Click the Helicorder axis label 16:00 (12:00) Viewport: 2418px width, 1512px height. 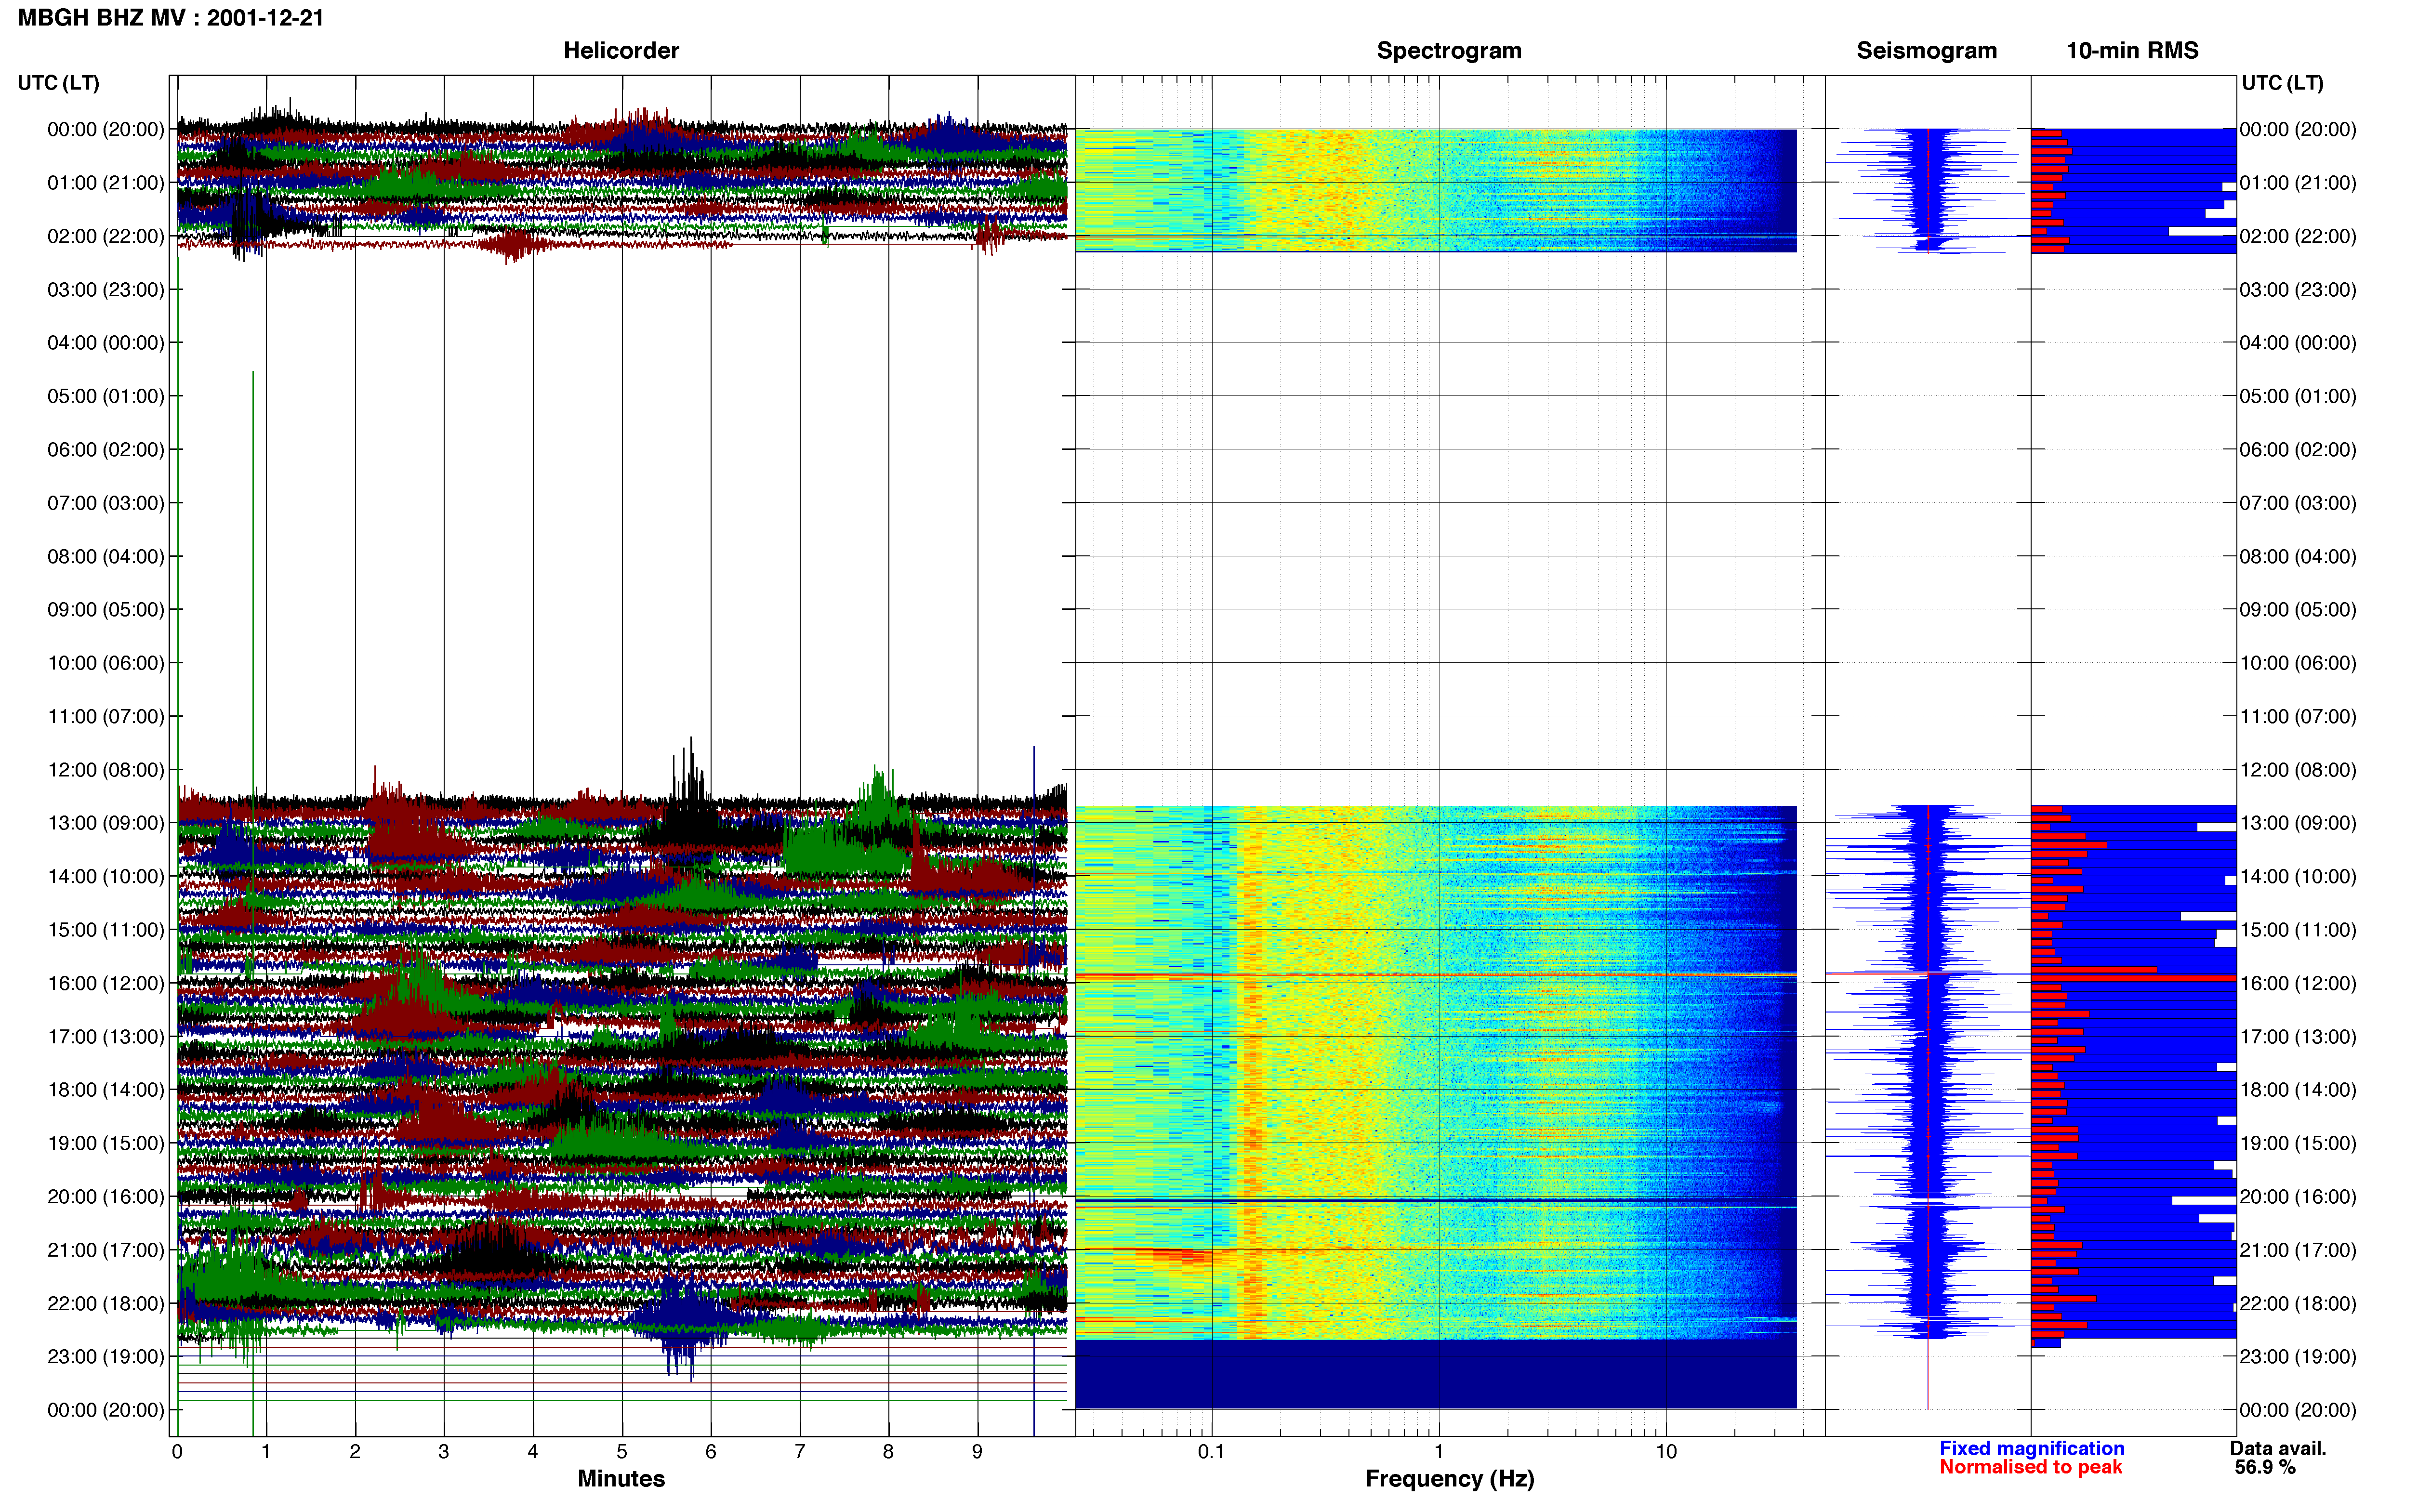[x=106, y=983]
